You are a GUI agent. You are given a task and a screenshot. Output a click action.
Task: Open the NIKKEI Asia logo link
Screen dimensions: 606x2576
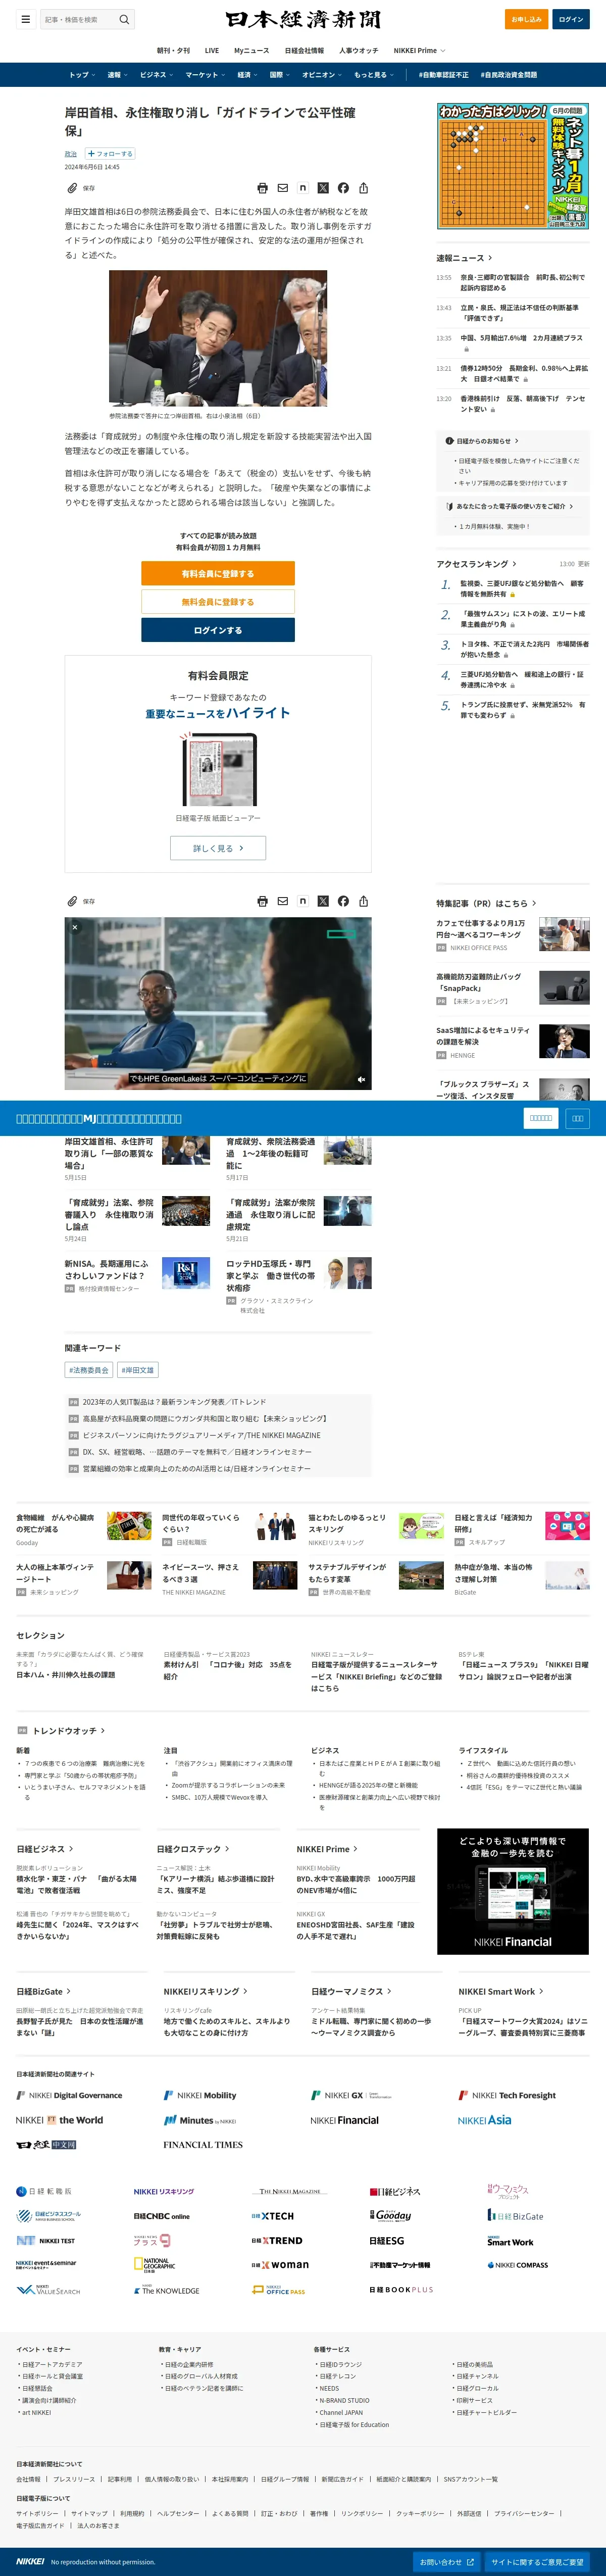[x=484, y=2120]
